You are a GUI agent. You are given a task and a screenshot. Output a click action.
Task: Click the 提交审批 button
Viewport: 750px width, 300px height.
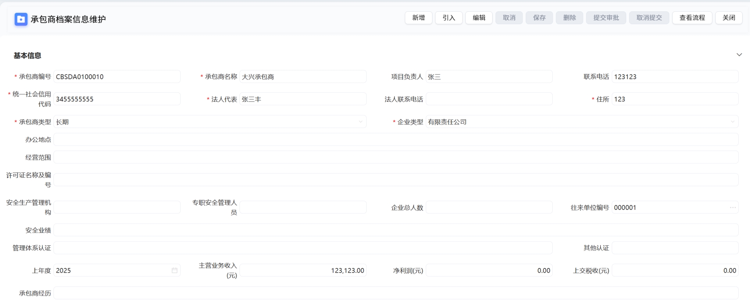point(606,18)
